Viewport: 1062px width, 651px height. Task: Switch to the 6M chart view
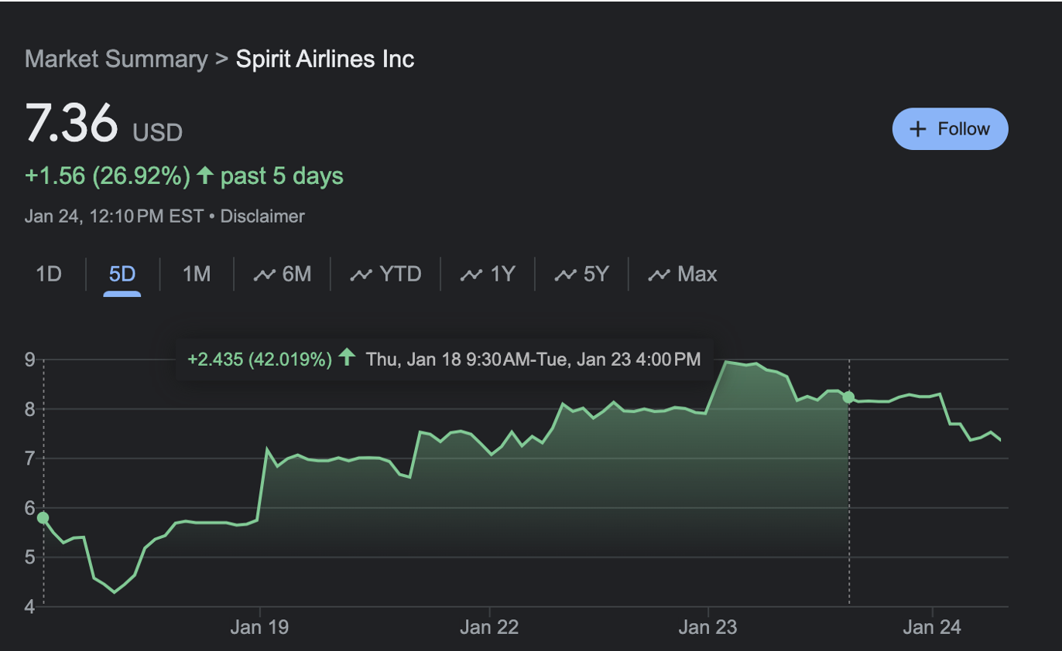tap(285, 274)
